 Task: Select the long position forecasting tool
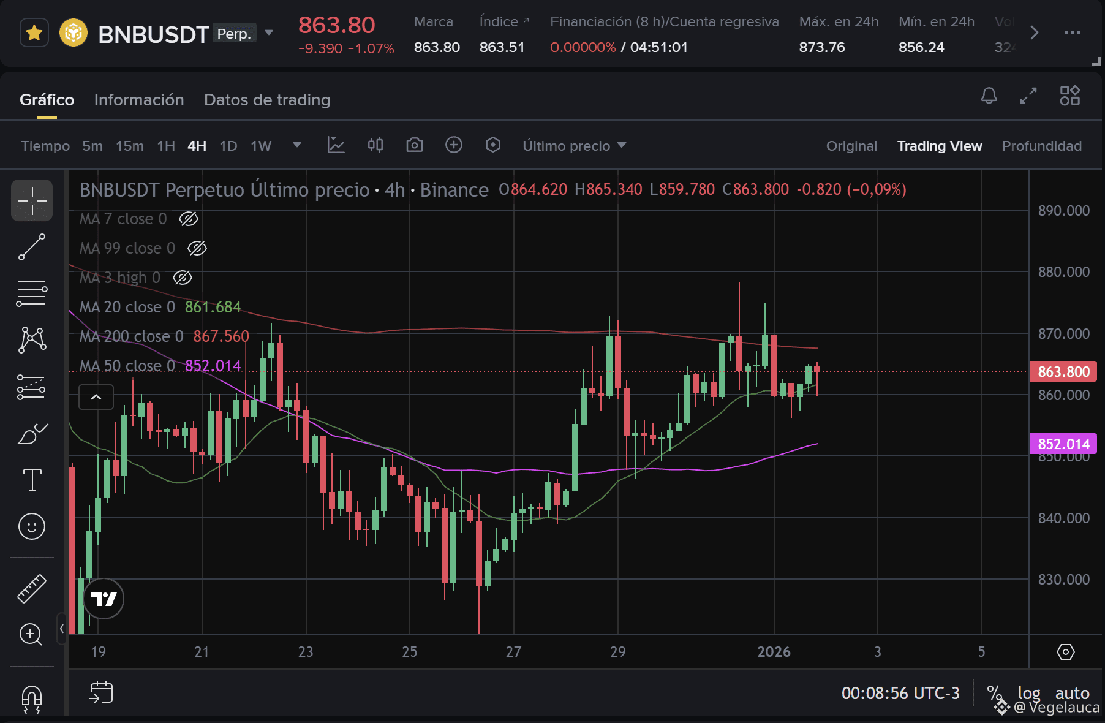coord(32,387)
